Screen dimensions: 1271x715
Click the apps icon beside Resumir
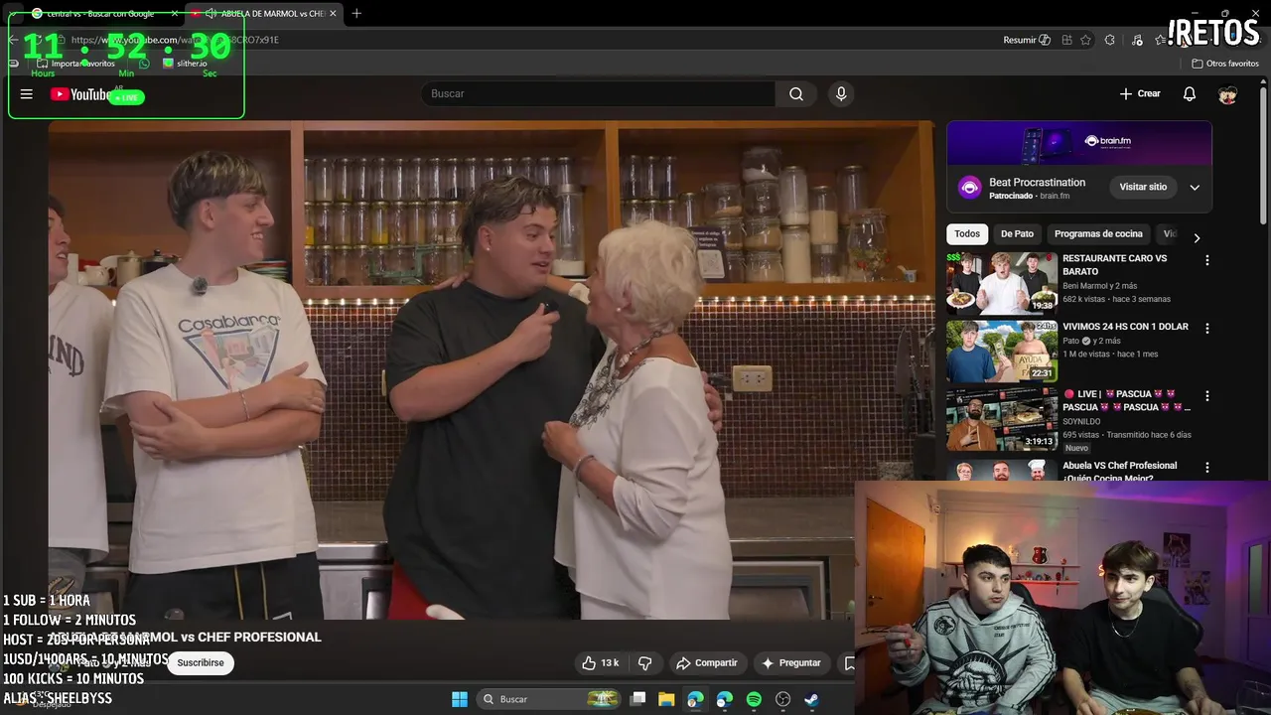click(x=1066, y=40)
